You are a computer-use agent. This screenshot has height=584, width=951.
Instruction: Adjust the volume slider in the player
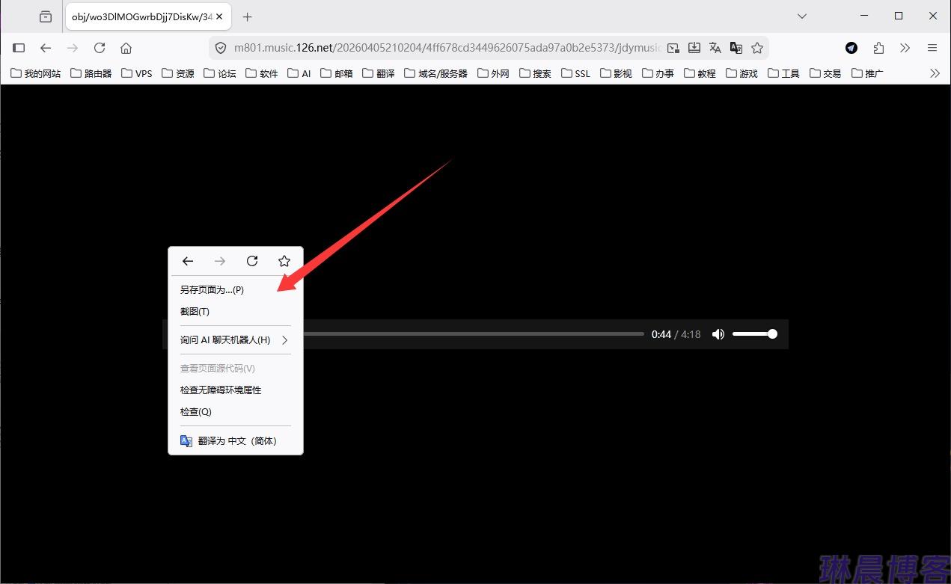coord(755,334)
